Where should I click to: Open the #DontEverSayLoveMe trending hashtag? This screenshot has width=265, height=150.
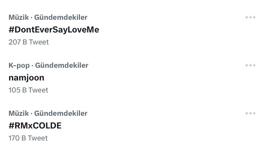coord(54,30)
